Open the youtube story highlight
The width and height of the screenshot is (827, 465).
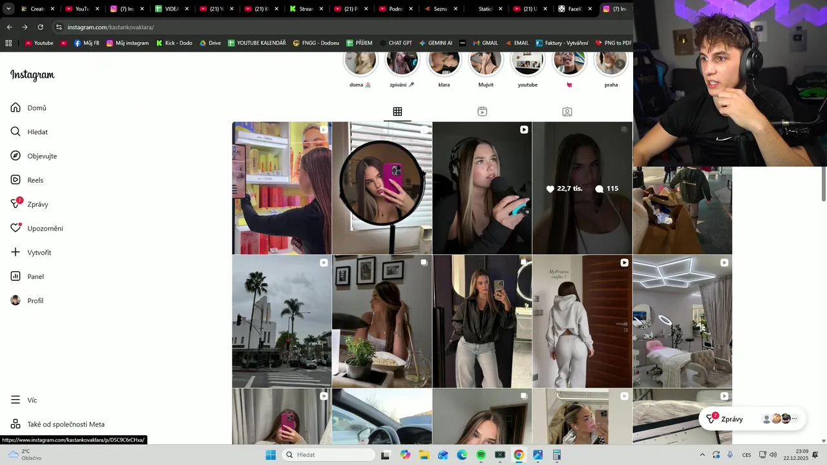(528, 63)
